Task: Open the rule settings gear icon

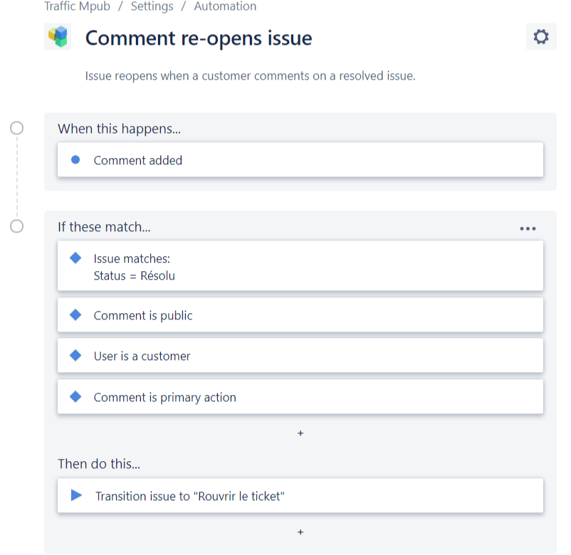Action: pyautogui.click(x=541, y=37)
